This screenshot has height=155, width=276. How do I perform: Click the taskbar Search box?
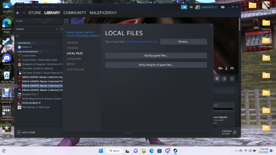click(115, 151)
